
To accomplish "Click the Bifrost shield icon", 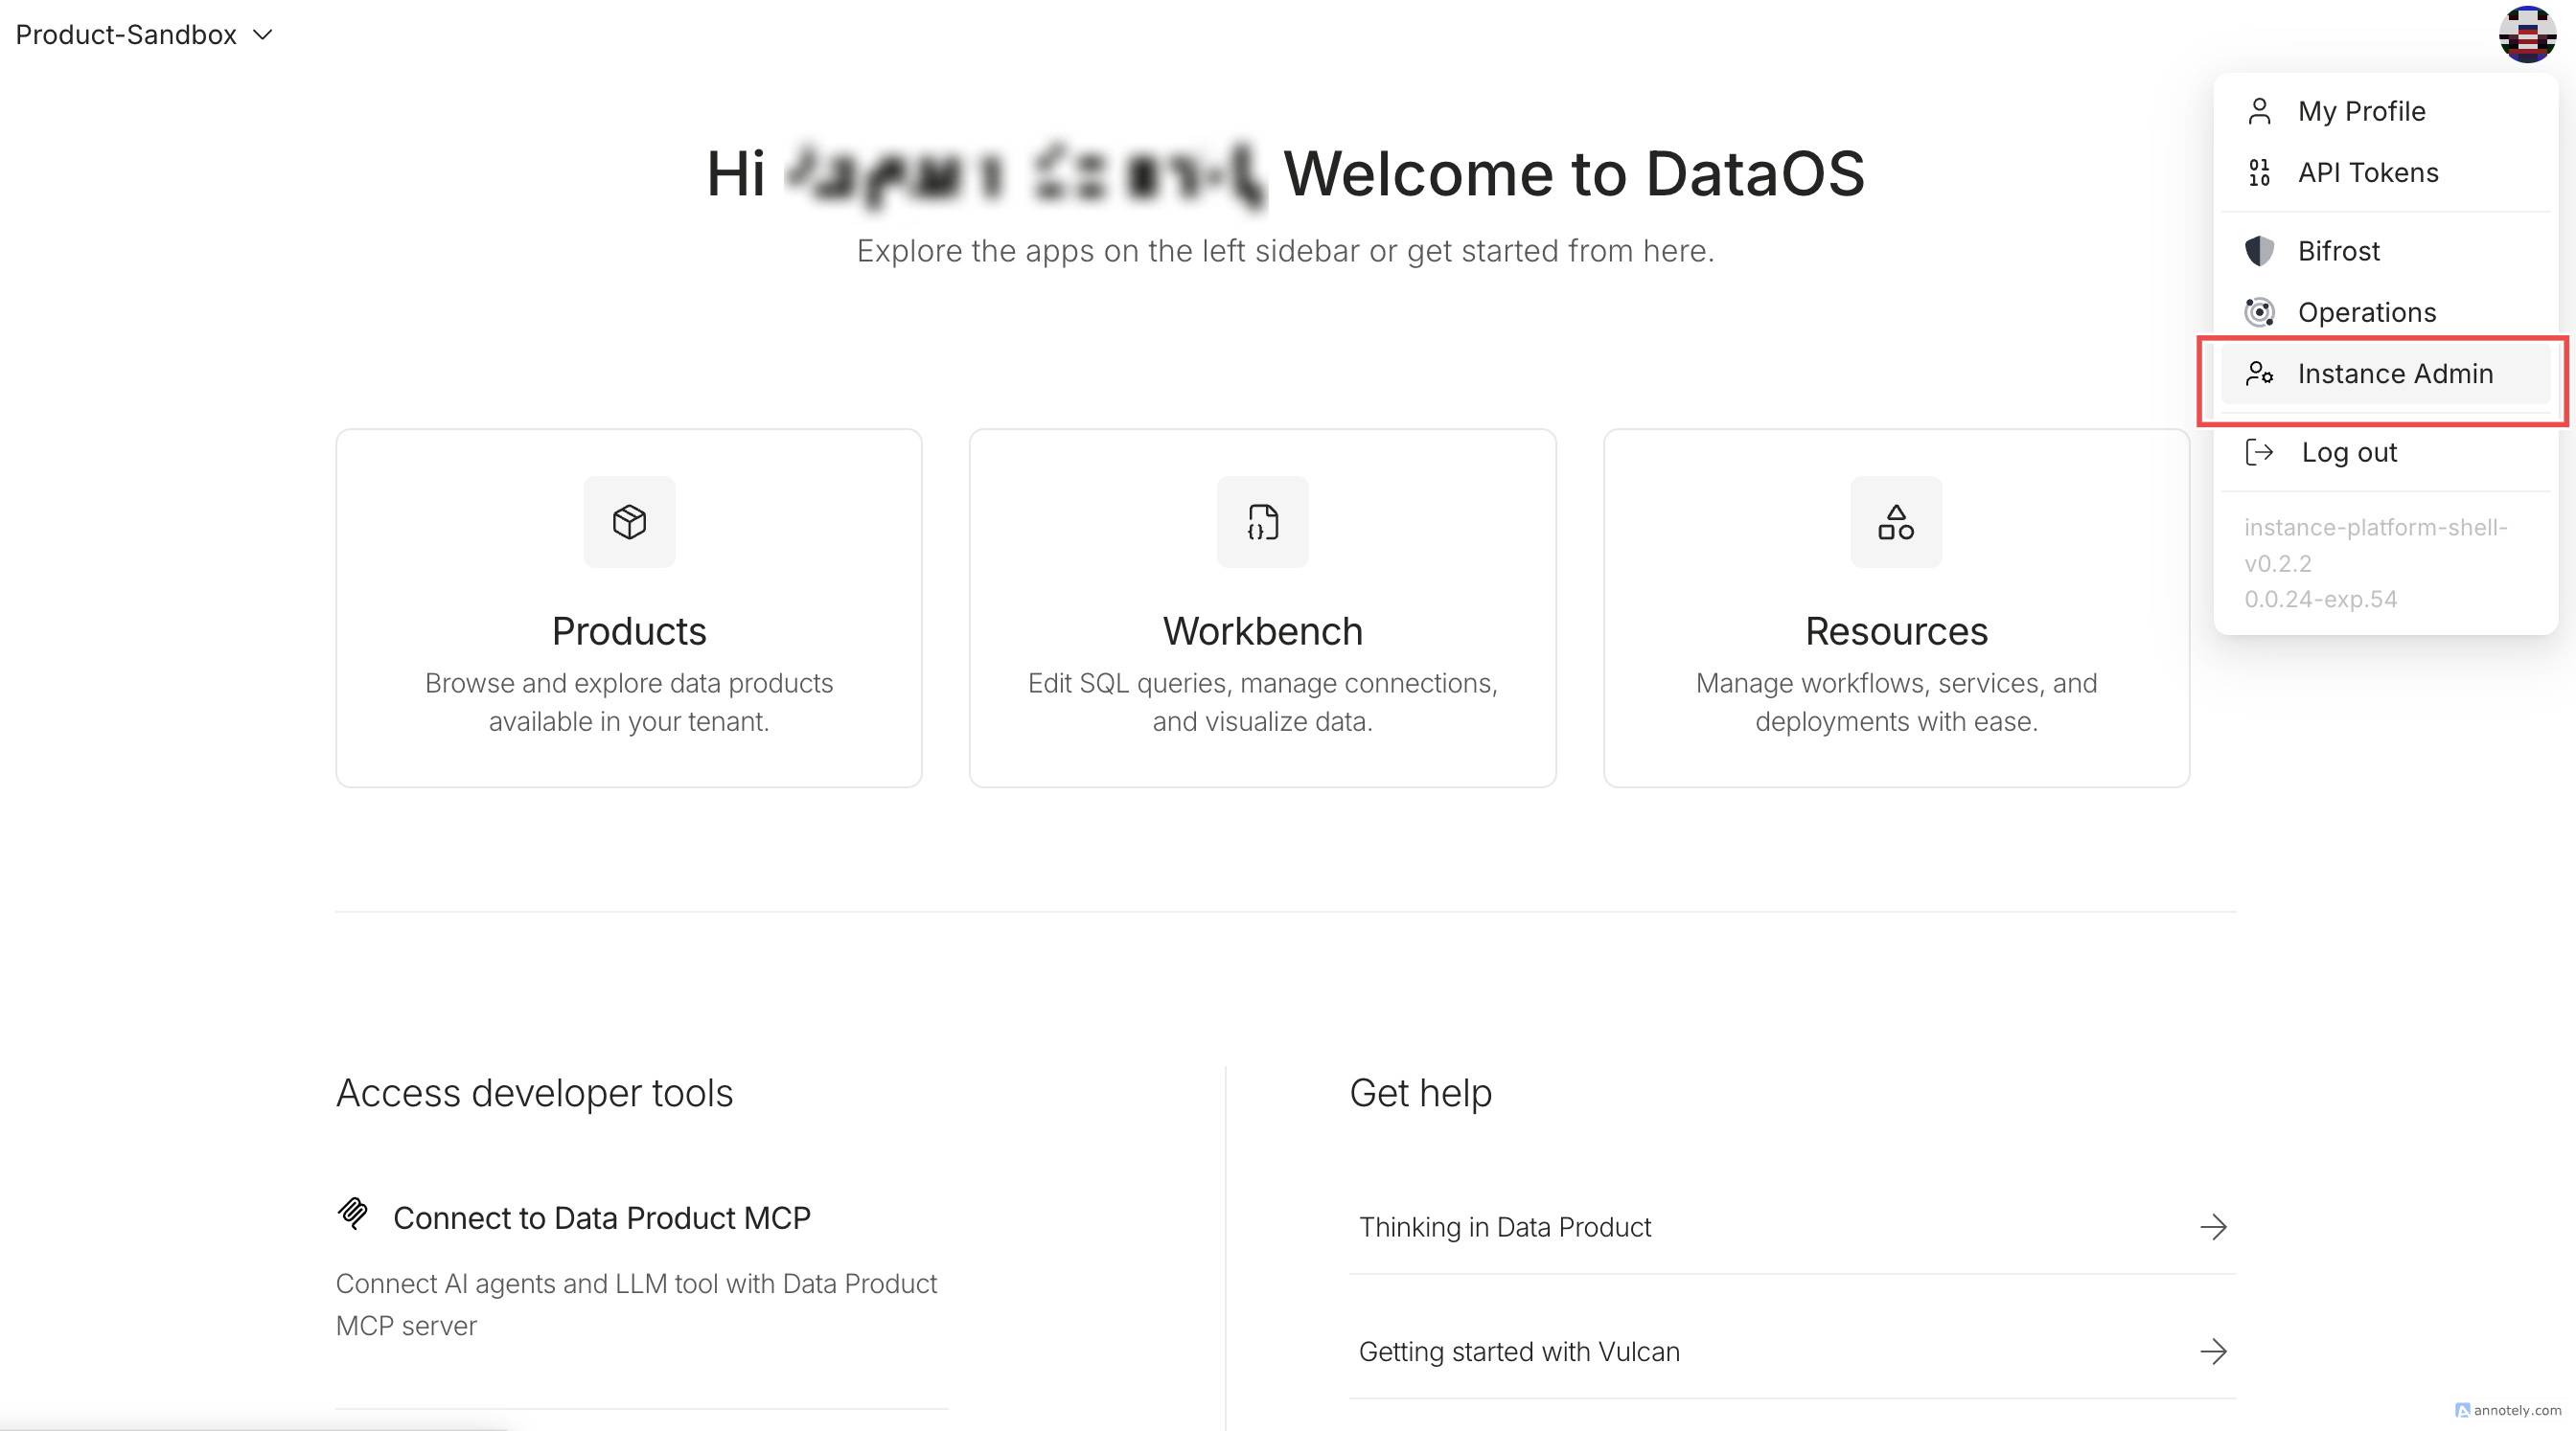I will point(2259,251).
